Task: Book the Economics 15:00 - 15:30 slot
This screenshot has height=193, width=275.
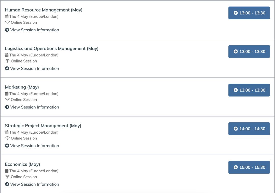Action: point(249,167)
